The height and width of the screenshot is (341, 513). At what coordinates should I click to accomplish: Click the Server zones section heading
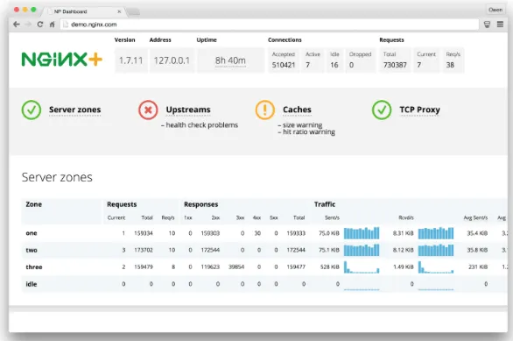(x=57, y=177)
